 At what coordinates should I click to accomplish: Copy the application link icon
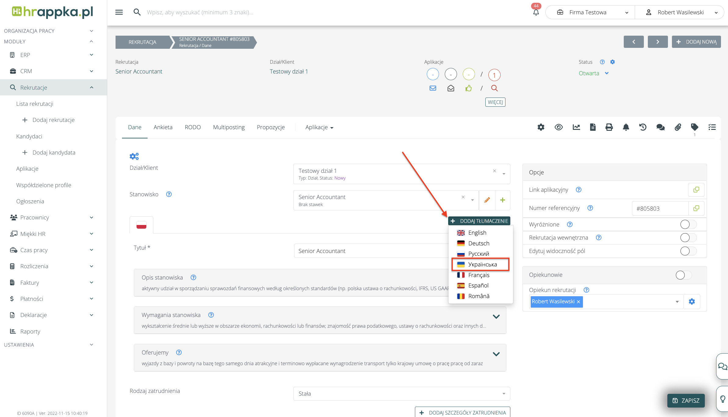point(696,190)
